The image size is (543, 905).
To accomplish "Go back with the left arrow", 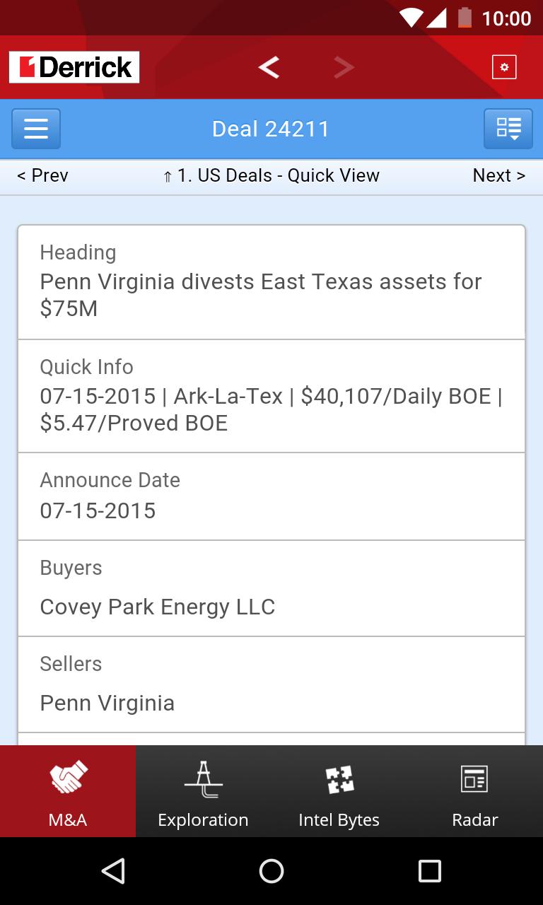I will (x=269, y=67).
